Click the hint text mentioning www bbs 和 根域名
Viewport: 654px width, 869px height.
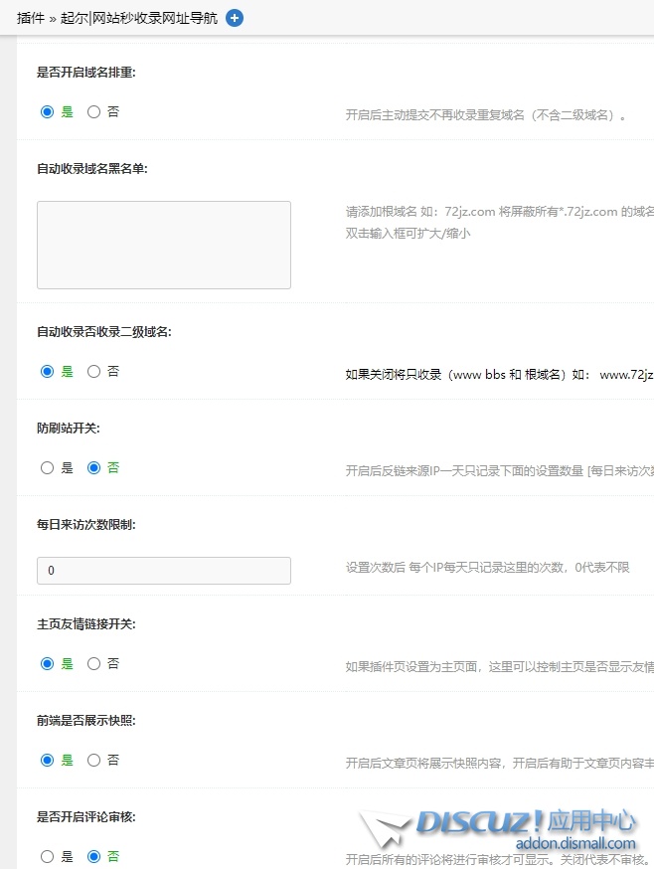point(499,375)
